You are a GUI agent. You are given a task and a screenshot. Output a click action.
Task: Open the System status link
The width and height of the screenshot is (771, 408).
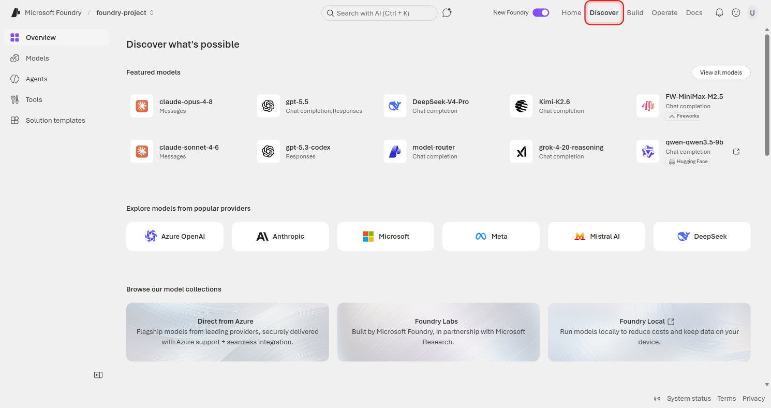point(689,399)
